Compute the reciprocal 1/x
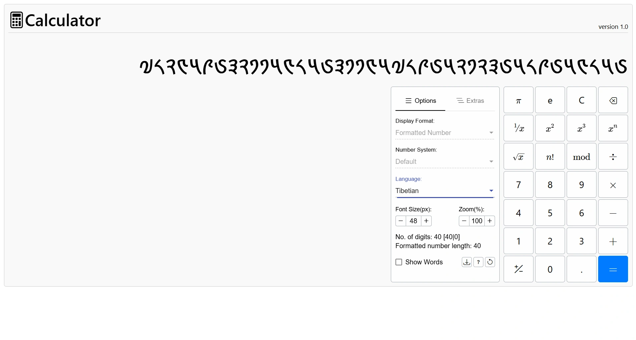 518,128
